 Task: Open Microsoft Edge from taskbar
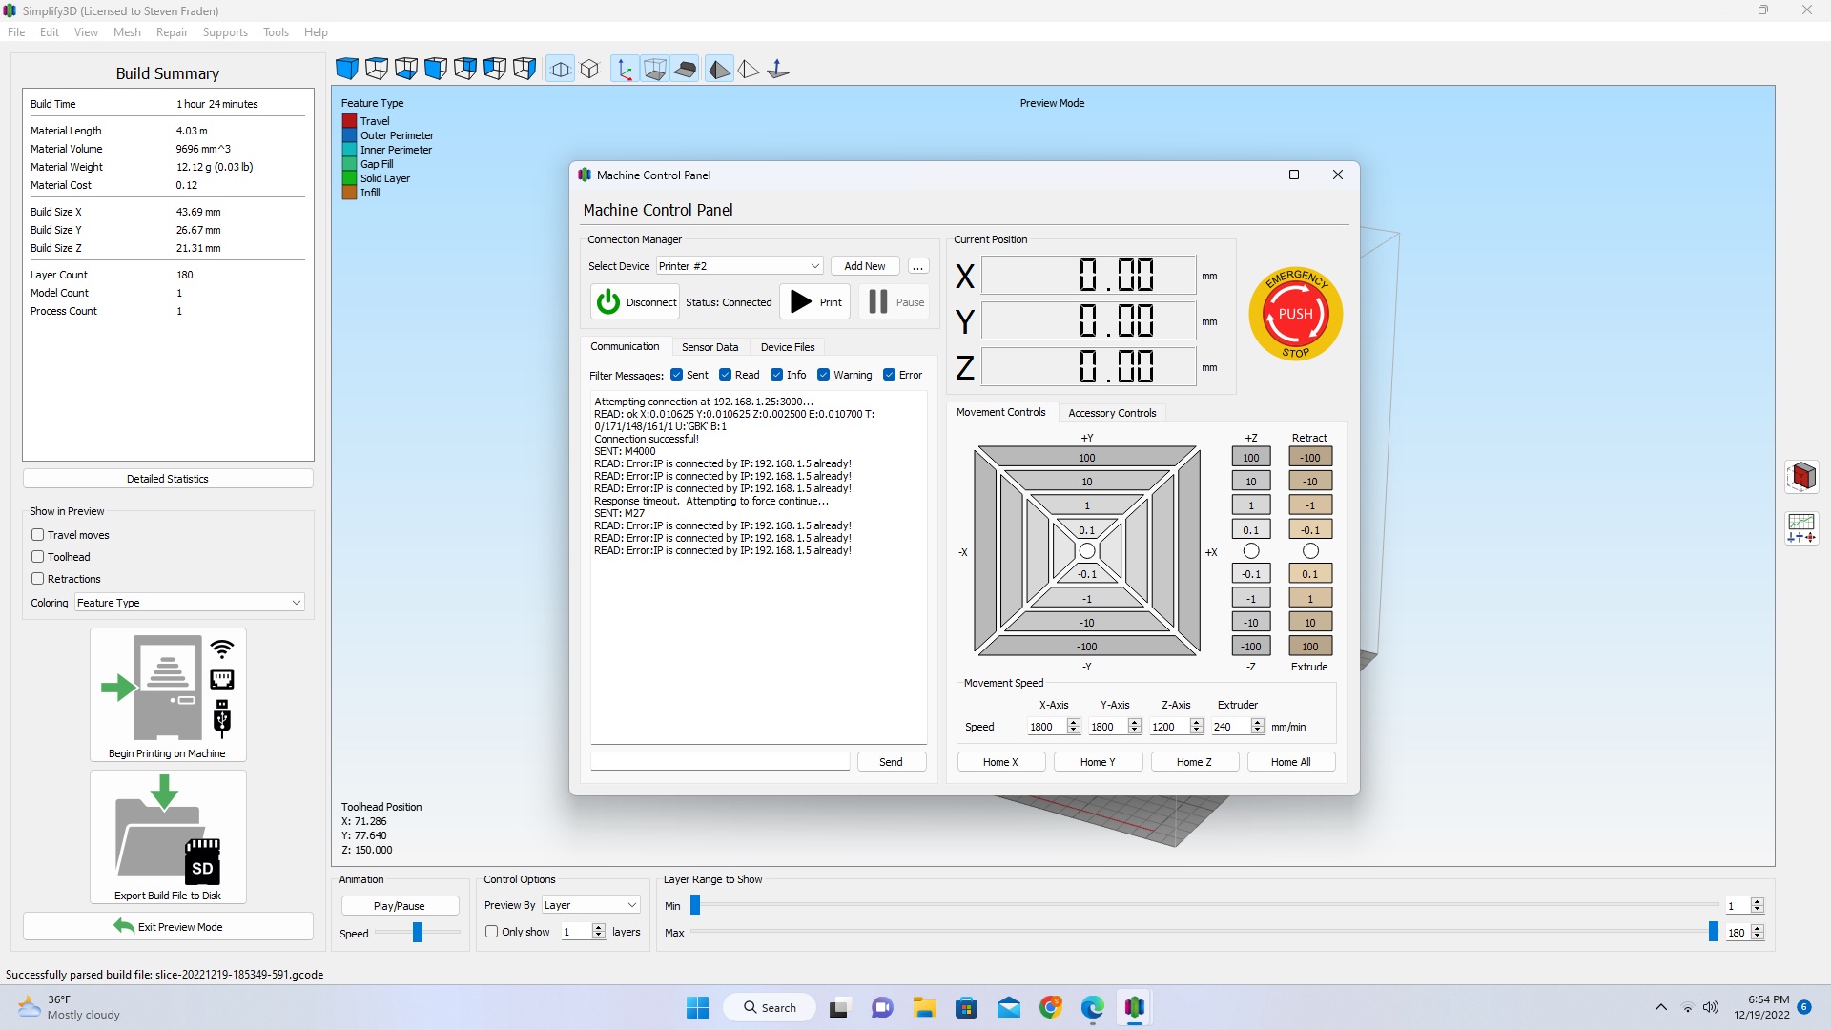1093,1007
